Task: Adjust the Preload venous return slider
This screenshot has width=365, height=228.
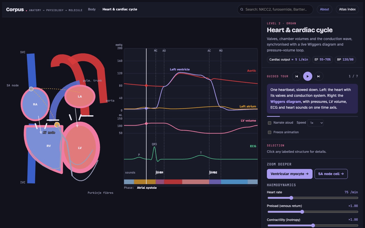Action: pyautogui.click(x=313, y=212)
